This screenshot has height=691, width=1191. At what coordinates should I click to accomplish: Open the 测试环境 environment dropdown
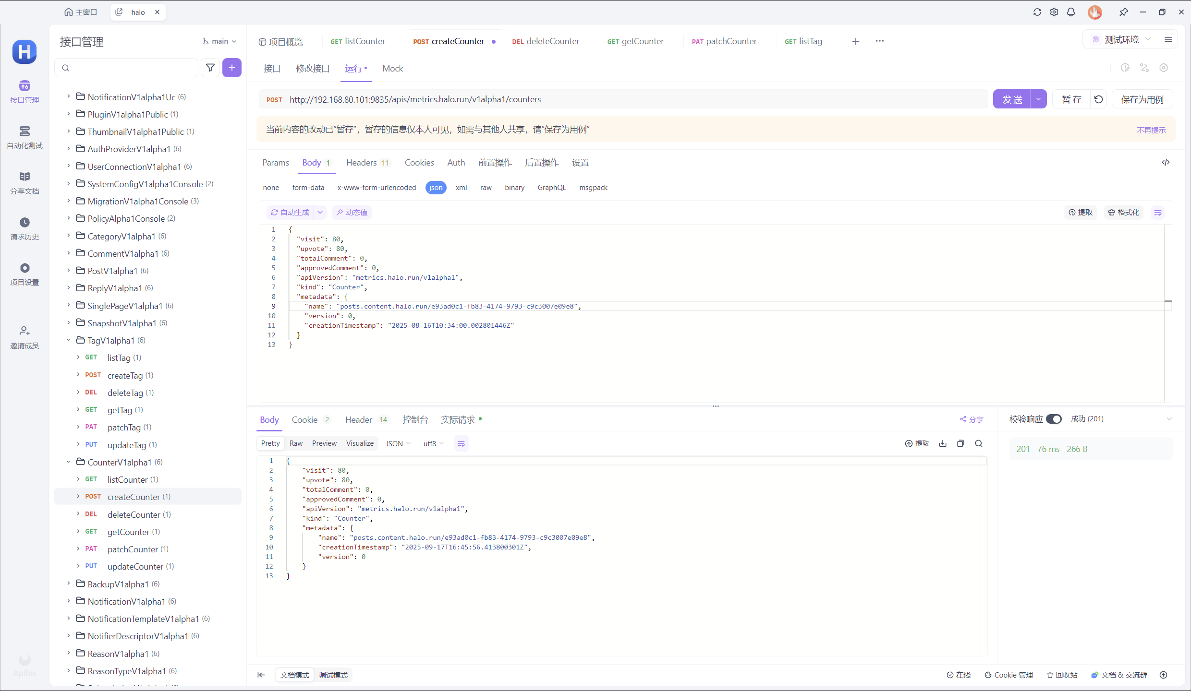1121,39
